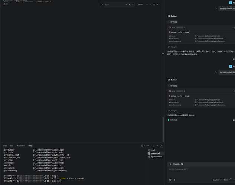
Task: Click first 'wireshark' env in chat output
Action: (x=174, y=38)
